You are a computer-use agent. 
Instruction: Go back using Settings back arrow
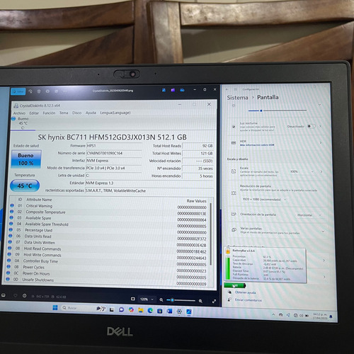[x=227, y=89]
